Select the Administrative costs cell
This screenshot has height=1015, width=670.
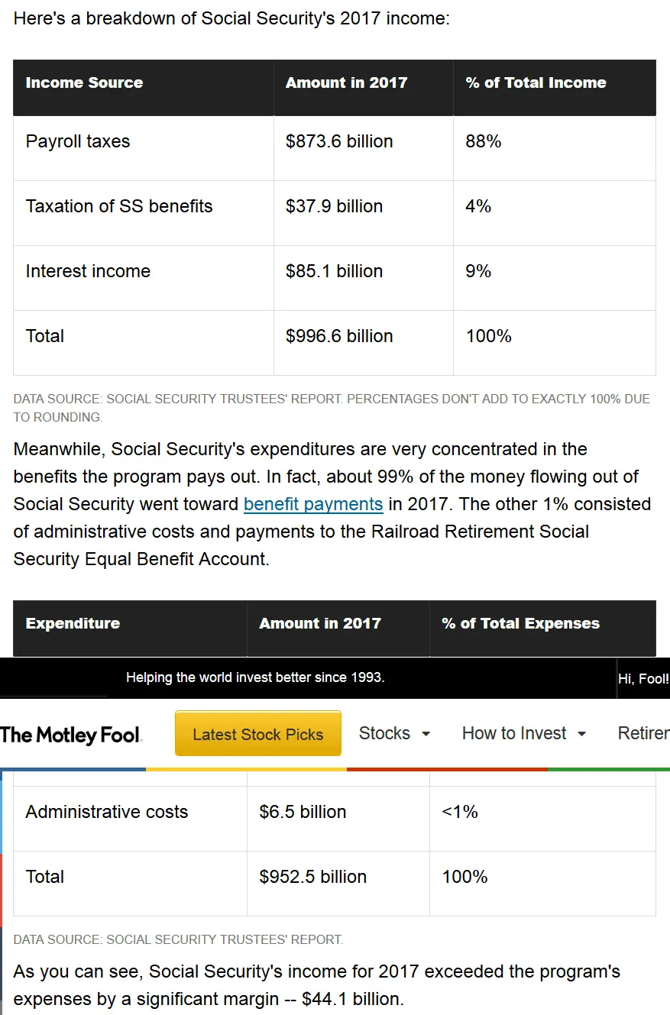pyautogui.click(x=107, y=812)
